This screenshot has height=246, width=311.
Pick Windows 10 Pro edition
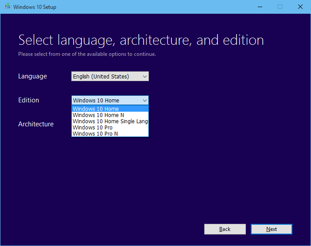110,127
